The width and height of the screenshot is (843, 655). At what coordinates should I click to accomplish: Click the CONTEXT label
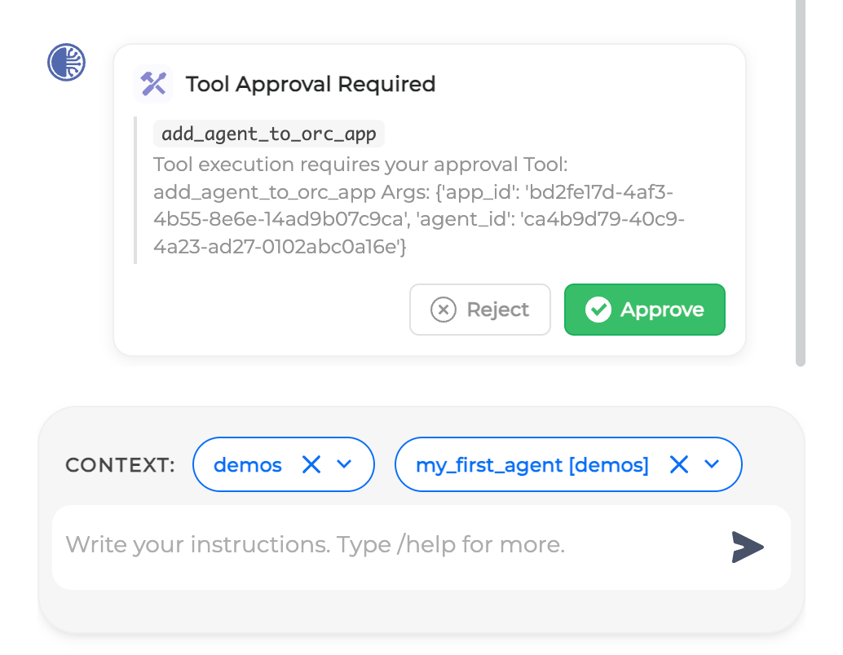[x=120, y=465]
